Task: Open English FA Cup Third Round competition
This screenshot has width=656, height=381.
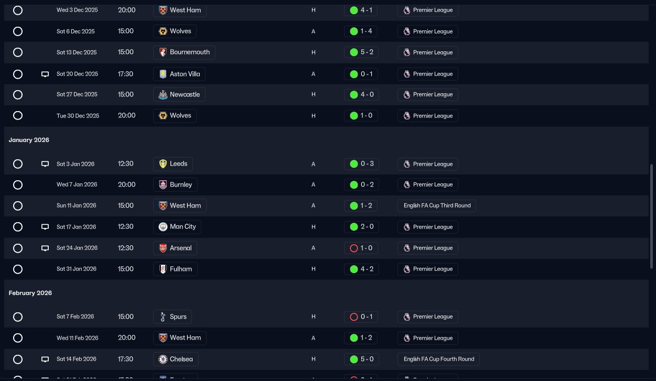Action: click(x=437, y=206)
